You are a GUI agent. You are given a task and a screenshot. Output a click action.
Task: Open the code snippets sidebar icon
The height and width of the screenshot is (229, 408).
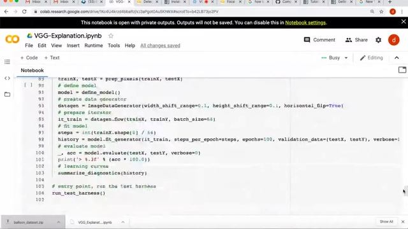point(7,78)
